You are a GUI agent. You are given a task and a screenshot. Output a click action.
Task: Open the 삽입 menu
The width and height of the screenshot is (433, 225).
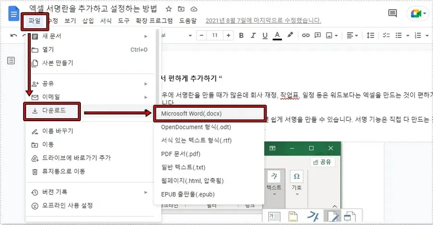[x=88, y=21]
